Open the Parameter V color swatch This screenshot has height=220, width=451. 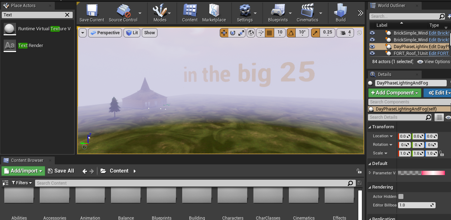pyautogui.click(x=421, y=173)
